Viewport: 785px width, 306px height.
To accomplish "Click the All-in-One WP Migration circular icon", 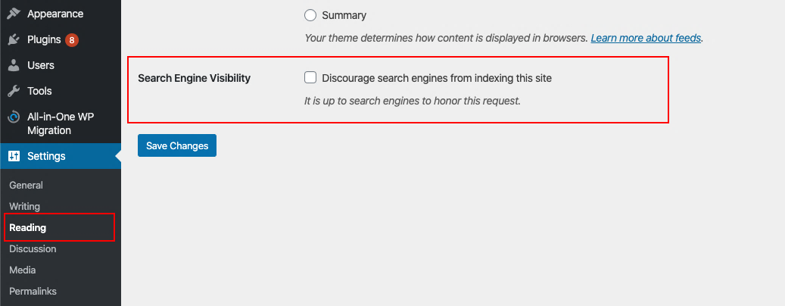I will click(14, 117).
